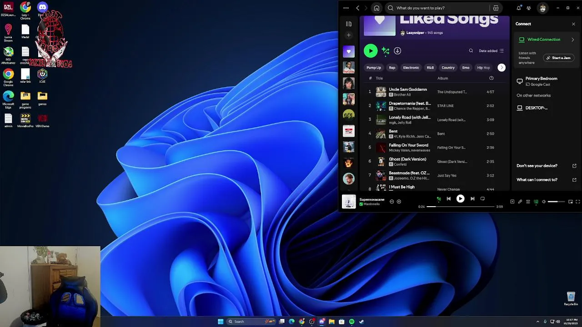Filter songs by Pump Up tag

pyautogui.click(x=374, y=68)
